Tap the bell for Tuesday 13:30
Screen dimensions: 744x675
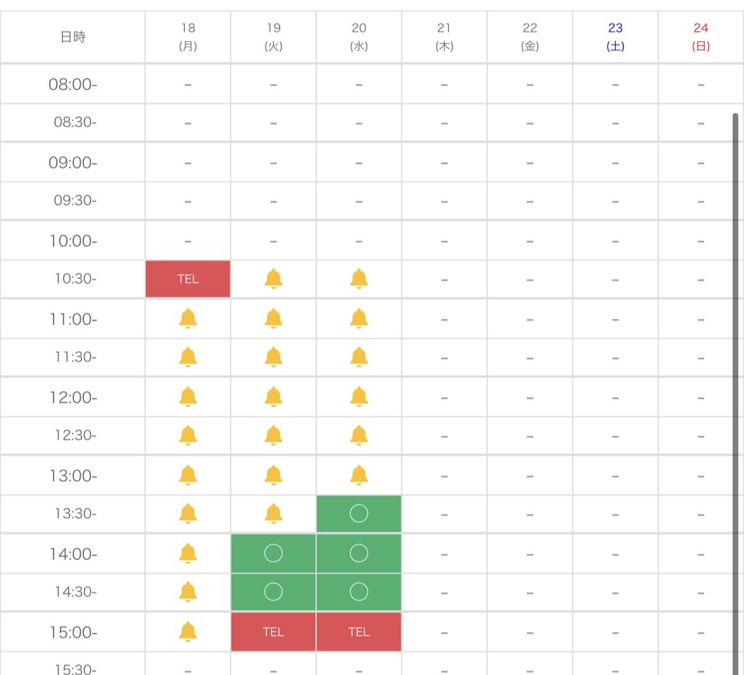point(273,513)
